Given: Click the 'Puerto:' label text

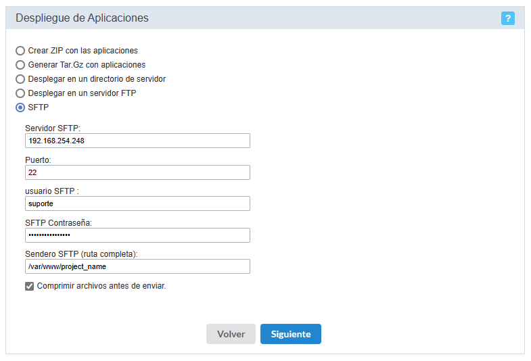Looking at the screenshot, I should click(38, 160).
